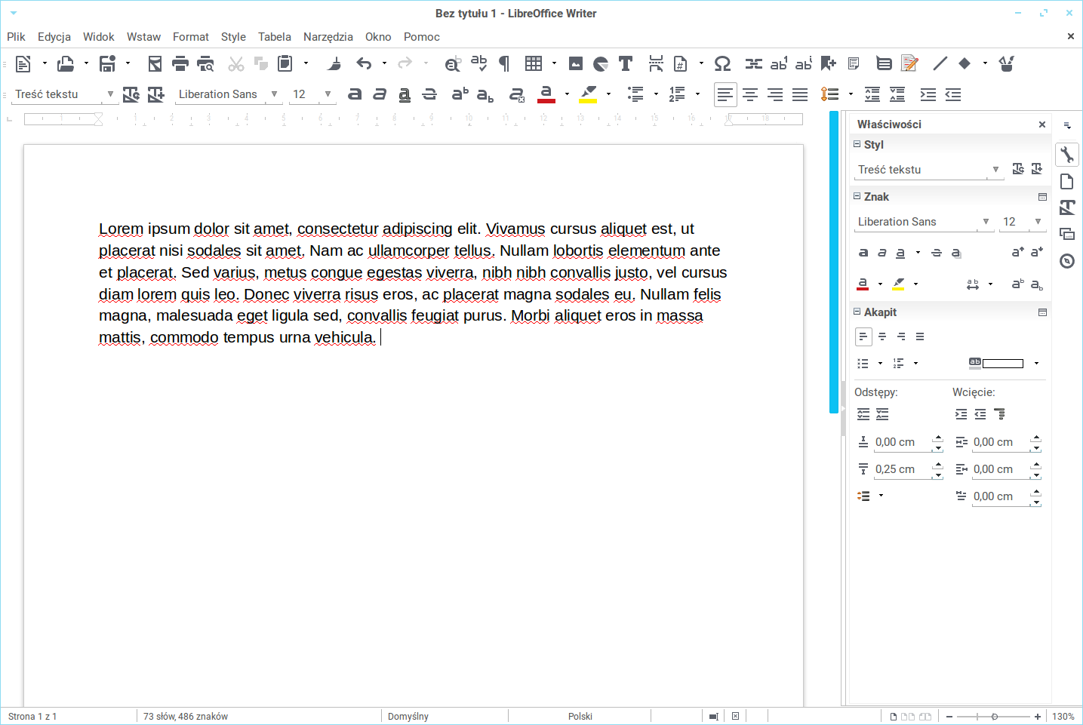Open font size dropdown in toolbar
The width and height of the screenshot is (1083, 725).
[x=328, y=94]
